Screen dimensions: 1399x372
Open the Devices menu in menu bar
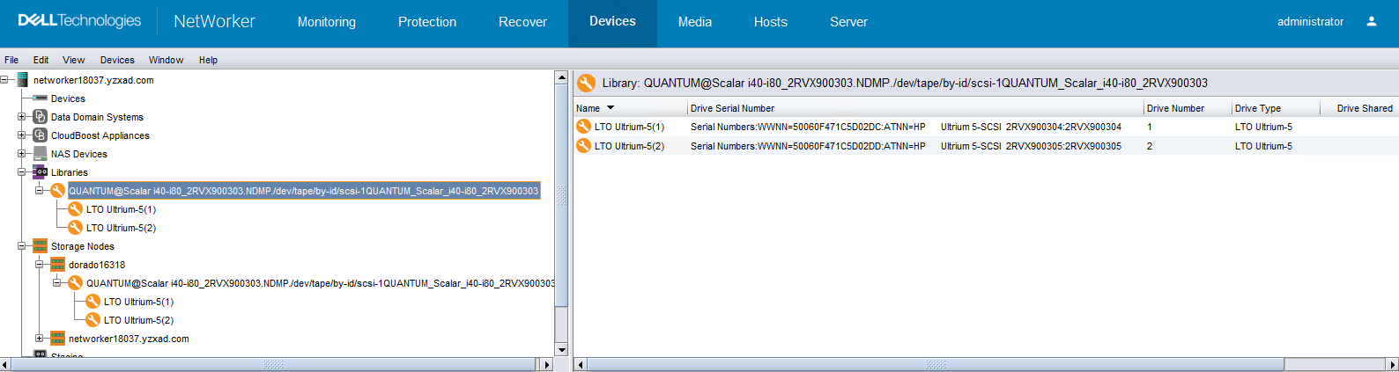117,60
